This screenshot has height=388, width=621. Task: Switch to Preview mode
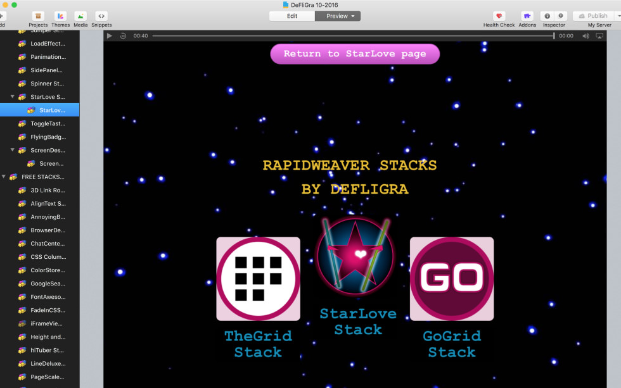click(x=336, y=16)
